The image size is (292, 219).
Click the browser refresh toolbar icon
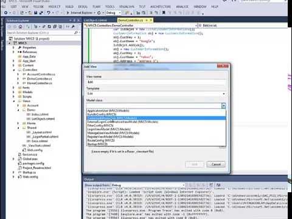pyautogui.click(x=99, y=13)
